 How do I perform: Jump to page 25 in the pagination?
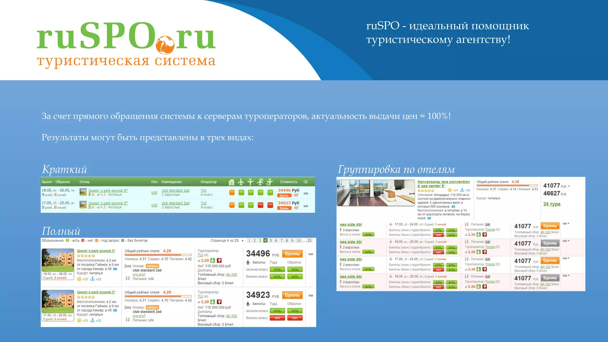click(309, 240)
